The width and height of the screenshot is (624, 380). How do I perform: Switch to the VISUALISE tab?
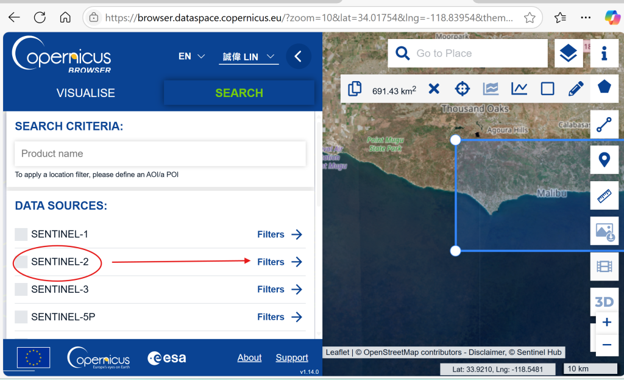pos(85,93)
